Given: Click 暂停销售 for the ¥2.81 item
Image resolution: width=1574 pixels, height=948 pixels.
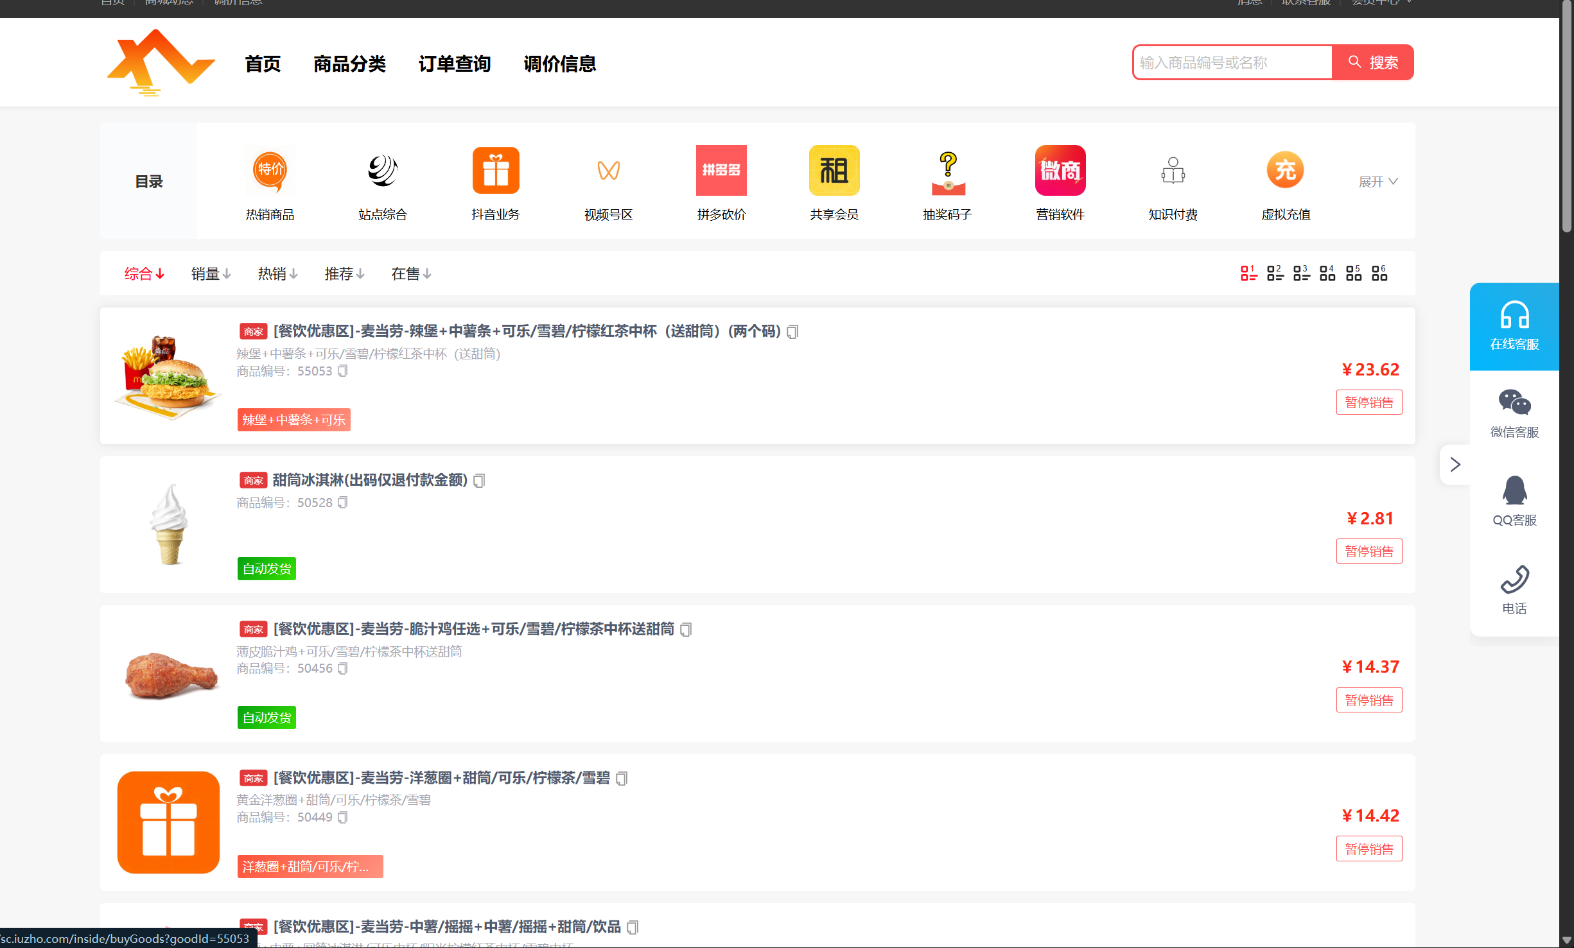Looking at the screenshot, I should (1369, 551).
